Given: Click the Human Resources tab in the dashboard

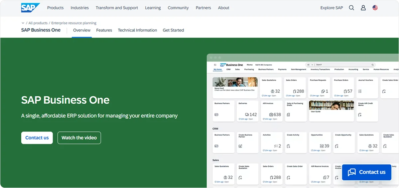Looking at the screenshot, I should pyautogui.click(x=381, y=69).
